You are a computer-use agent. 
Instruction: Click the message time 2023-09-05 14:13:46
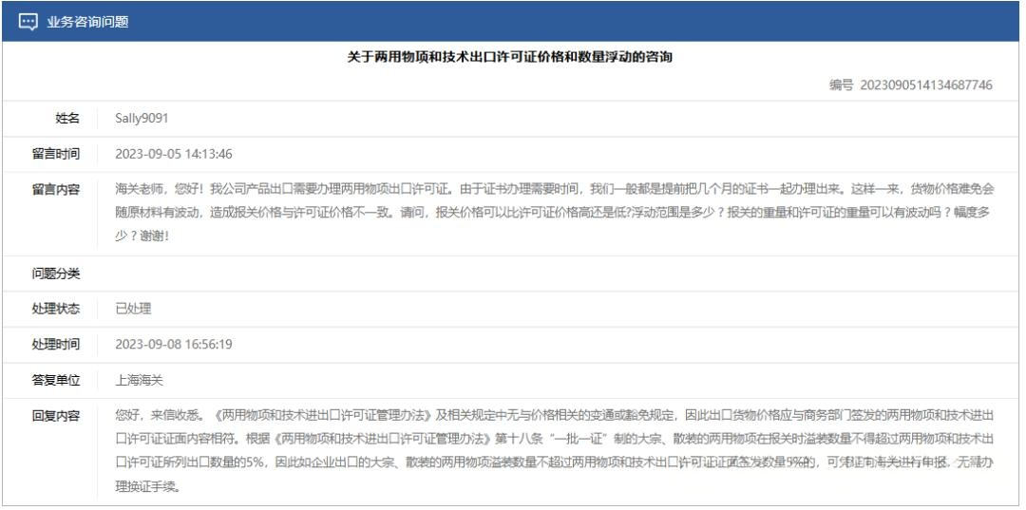point(174,154)
